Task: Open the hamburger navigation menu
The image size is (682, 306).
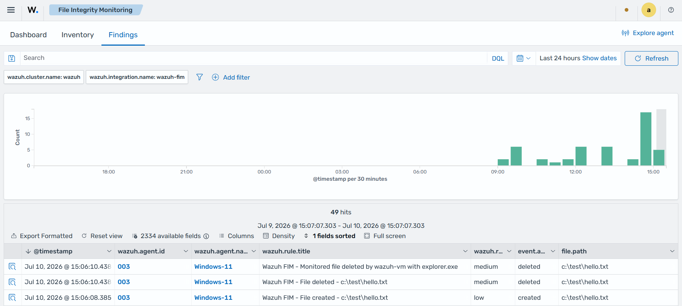Action: coord(11,10)
